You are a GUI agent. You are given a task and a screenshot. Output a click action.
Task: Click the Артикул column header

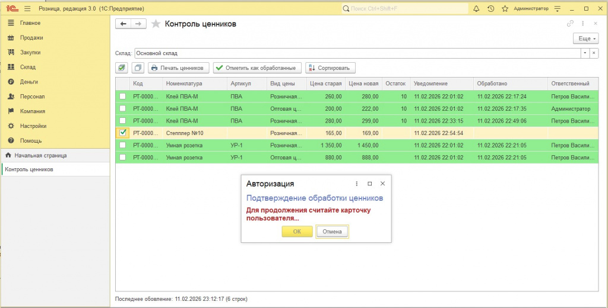pos(248,84)
